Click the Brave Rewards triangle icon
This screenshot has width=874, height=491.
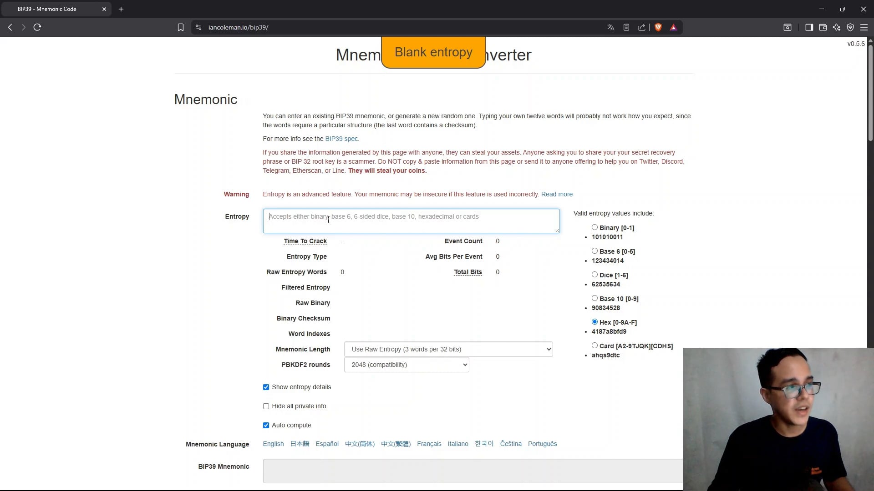(673, 27)
